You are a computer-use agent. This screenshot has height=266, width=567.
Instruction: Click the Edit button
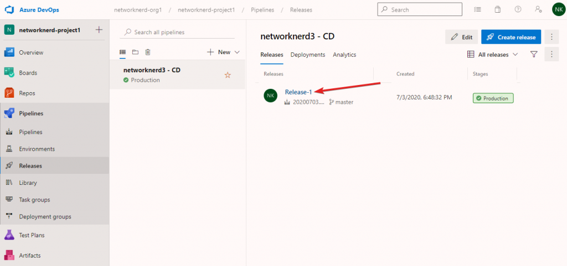[x=461, y=37]
